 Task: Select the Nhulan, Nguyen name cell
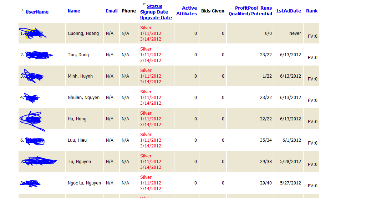pyautogui.click(x=83, y=98)
